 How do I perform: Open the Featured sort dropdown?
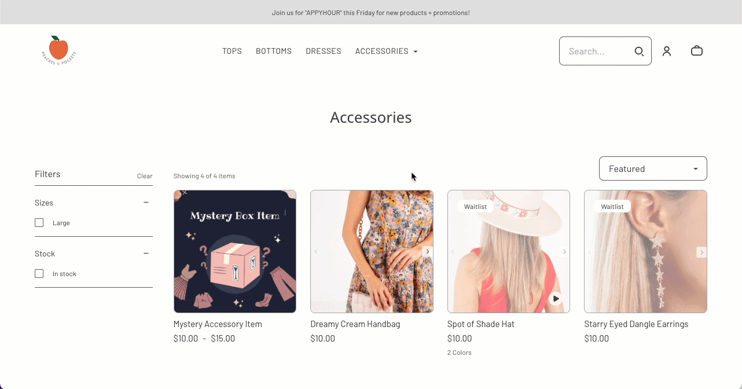[x=653, y=168]
